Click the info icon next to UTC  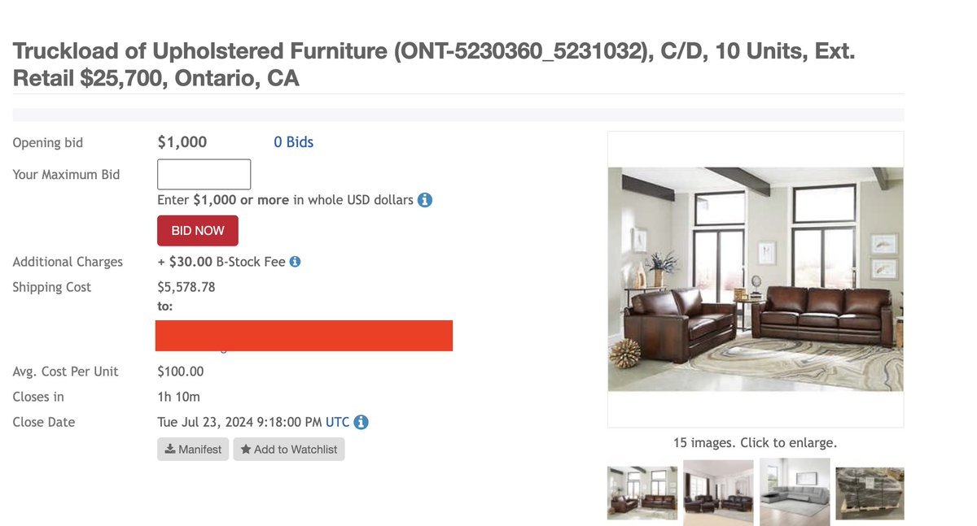pyautogui.click(x=361, y=423)
